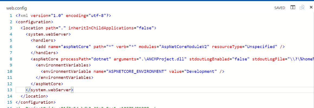Click the opening handlers tag
314x108 pixels.
[43, 40]
